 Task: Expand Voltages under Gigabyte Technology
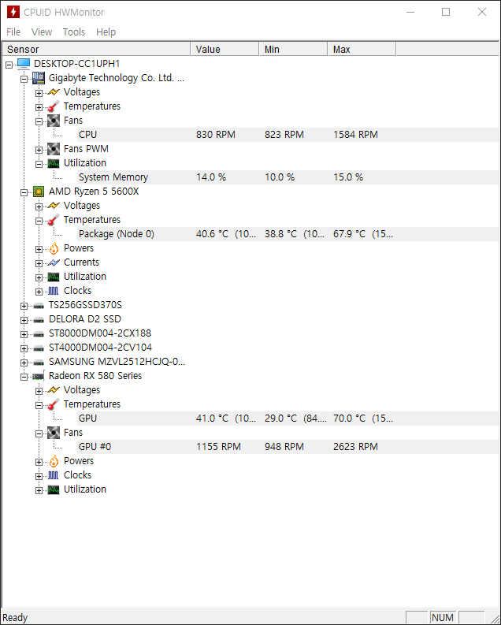click(39, 93)
